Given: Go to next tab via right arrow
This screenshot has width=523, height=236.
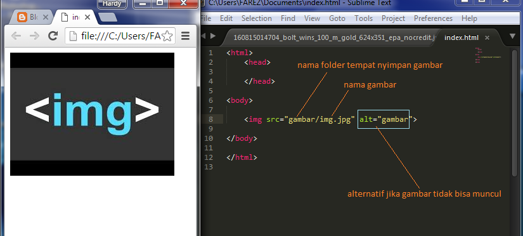Looking at the screenshot, I should (213, 36).
